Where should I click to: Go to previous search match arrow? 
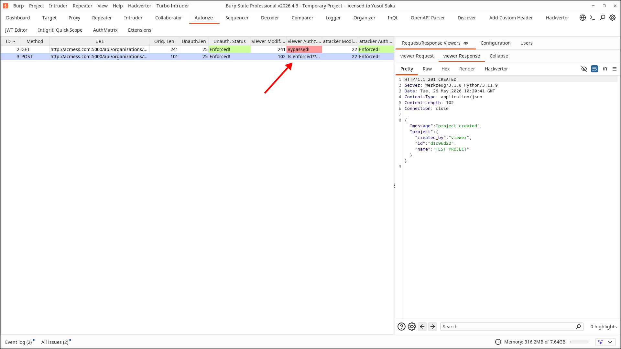422,327
